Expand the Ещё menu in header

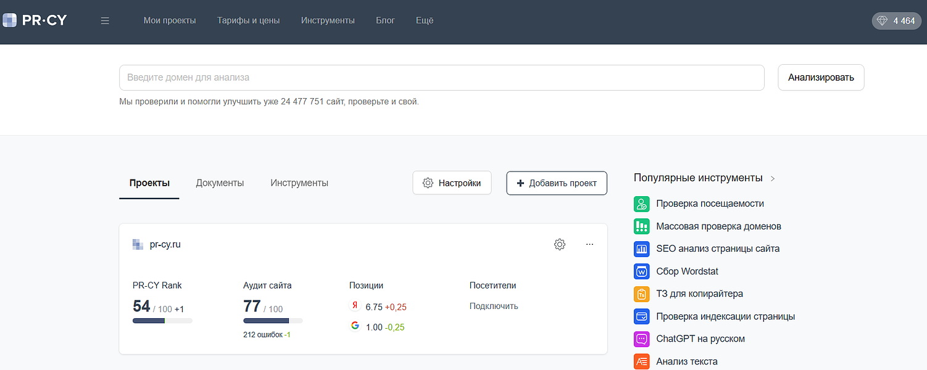coord(425,20)
